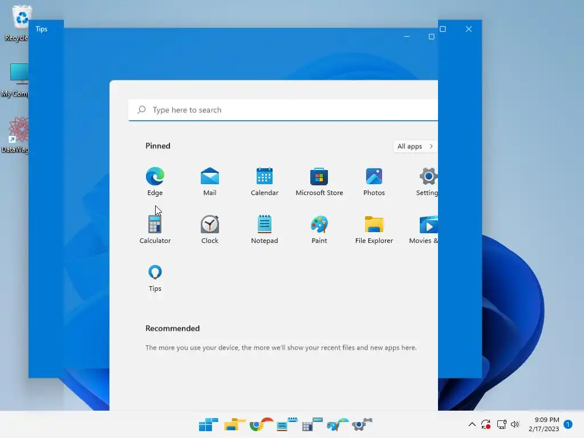The width and height of the screenshot is (584, 438).
Task: Open the Clock app
Action: 210,229
